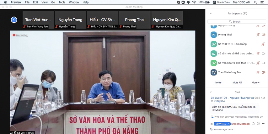The height and width of the screenshot is (134, 268).
Task: Click the magnifier icon in Participants search
Action: pos(230,22)
